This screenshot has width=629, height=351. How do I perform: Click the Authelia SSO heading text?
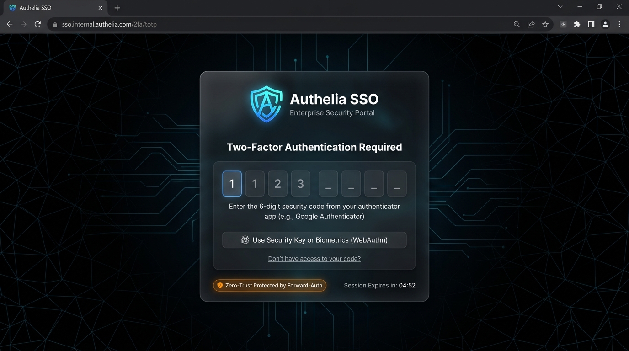334,99
